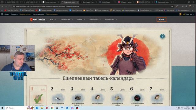The height and width of the screenshot is (110, 196).
Task: Click Day 4 Малая аптечка reward icon
Action: coord(97,97)
